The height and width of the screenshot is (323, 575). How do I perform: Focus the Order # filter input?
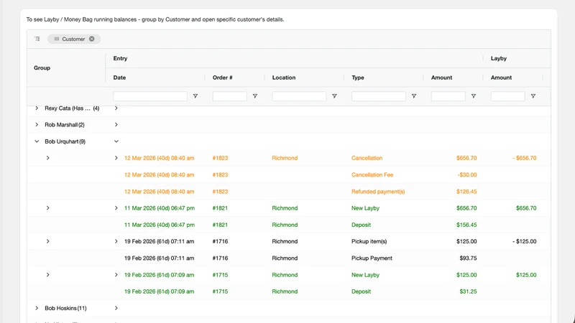point(229,96)
